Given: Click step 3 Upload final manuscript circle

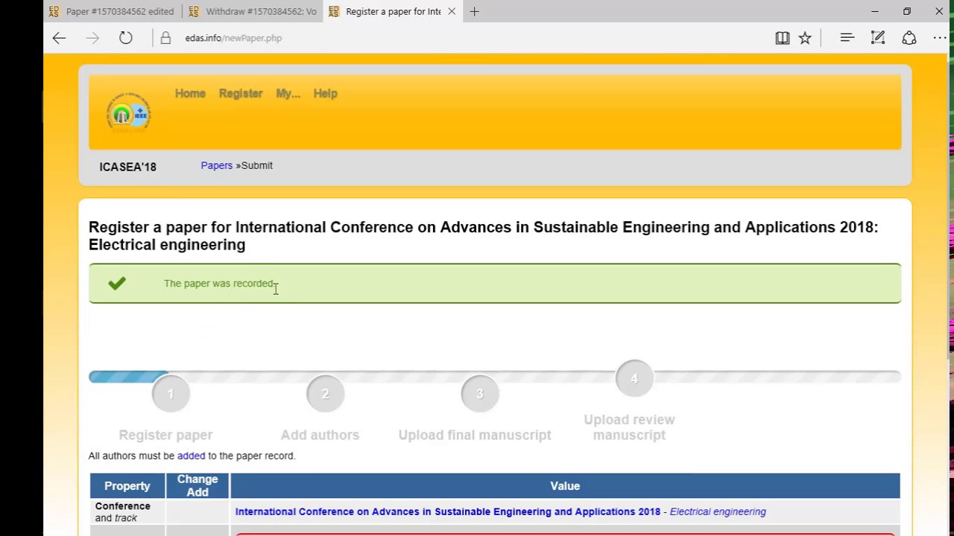Looking at the screenshot, I should (480, 394).
